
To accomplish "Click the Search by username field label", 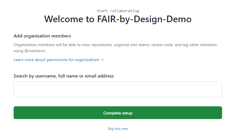I will pyautogui.click(x=63, y=76).
